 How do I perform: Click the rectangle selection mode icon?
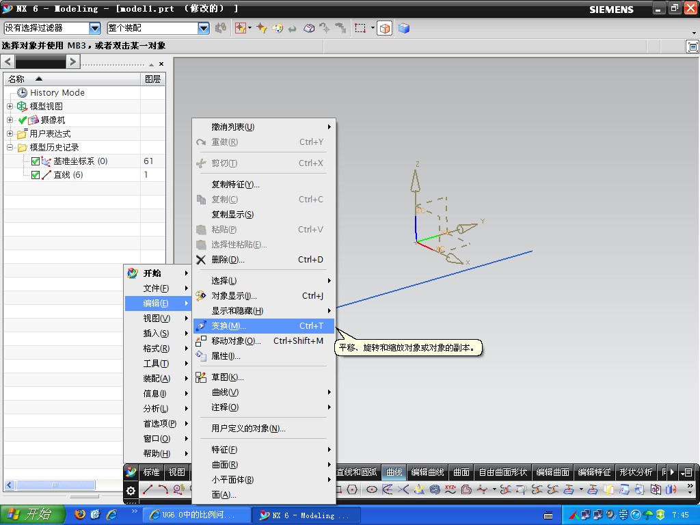(360, 28)
